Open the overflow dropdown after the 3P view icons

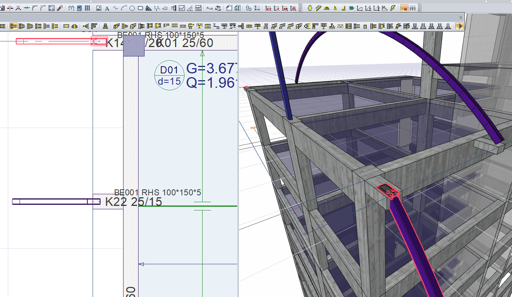point(300,10)
